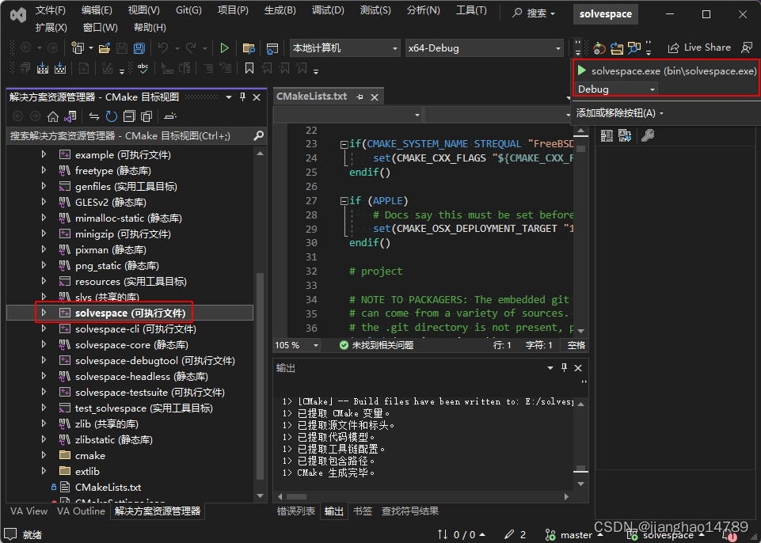The height and width of the screenshot is (543, 761).
Task: Click the Collapse All icon in Solution Explorer
Action: [129, 116]
